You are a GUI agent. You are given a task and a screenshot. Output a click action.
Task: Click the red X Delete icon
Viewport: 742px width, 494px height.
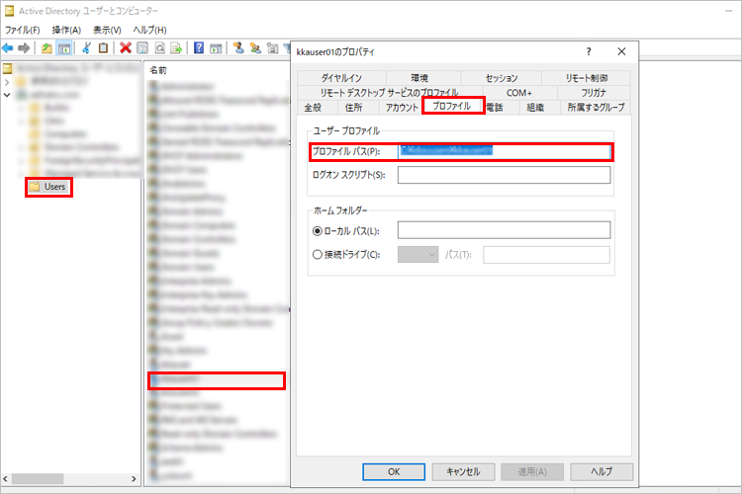(x=126, y=47)
